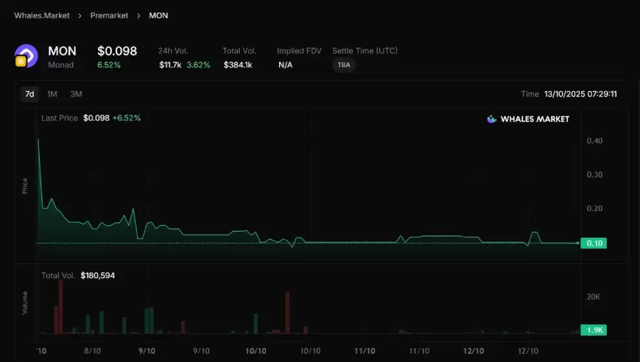Click the green endpoint dot on price line

coord(578,243)
